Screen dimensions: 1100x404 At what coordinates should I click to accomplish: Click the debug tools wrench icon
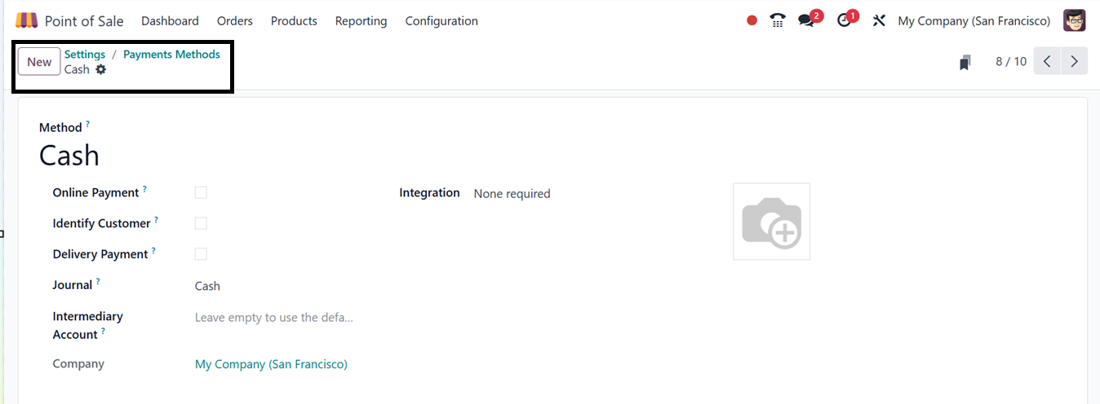pyautogui.click(x=879, y=21)
